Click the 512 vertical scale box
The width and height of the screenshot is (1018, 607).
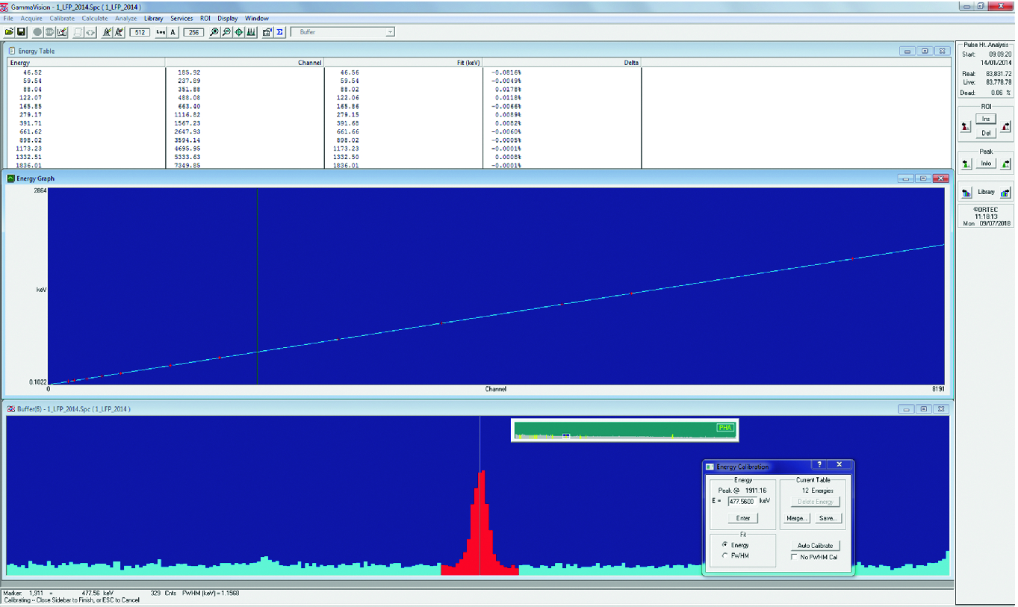[x=140, y=32]
